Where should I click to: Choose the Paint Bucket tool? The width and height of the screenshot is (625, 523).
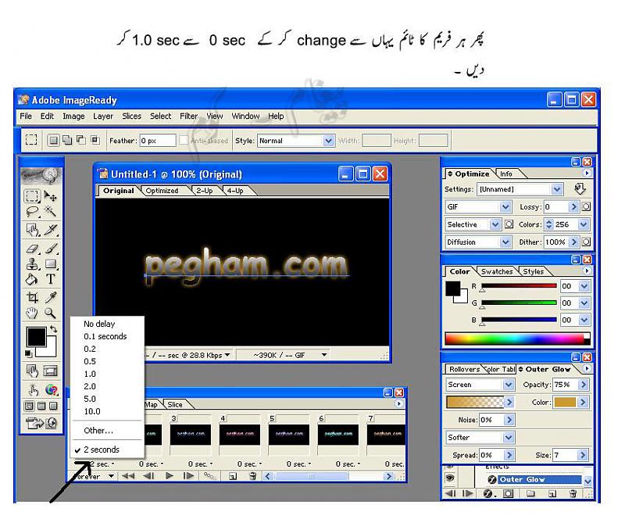[32, 279]
